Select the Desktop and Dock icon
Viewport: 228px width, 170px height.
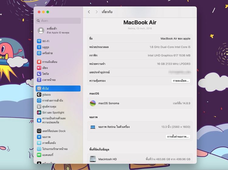39,131
